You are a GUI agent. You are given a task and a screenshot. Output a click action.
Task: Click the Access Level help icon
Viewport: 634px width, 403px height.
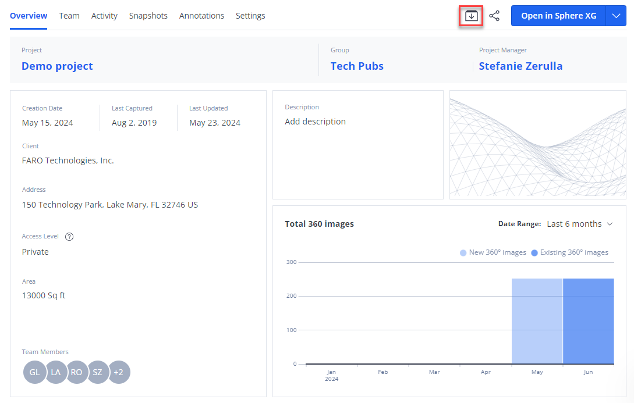coord(69,237)
